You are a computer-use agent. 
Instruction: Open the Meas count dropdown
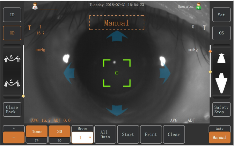click(82, 138)
